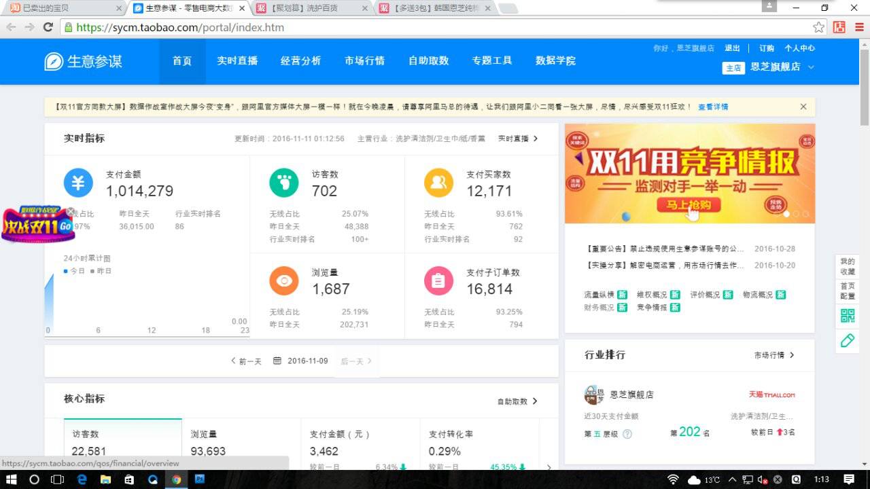Click the 决战双11 Go floating promo
870x489 pixels.
point(37,225)
